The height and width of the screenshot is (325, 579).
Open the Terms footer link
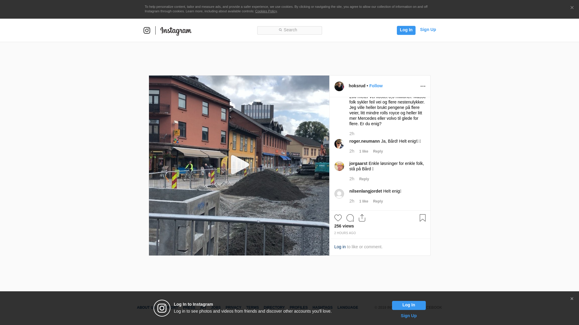pyautogui.click(x=252, y=308)
